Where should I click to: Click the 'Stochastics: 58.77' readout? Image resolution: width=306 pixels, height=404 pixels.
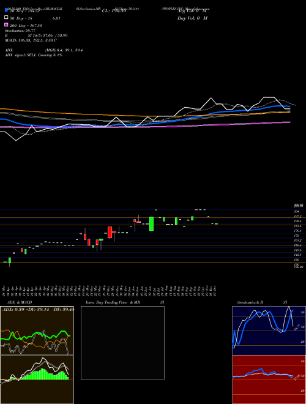20,31
